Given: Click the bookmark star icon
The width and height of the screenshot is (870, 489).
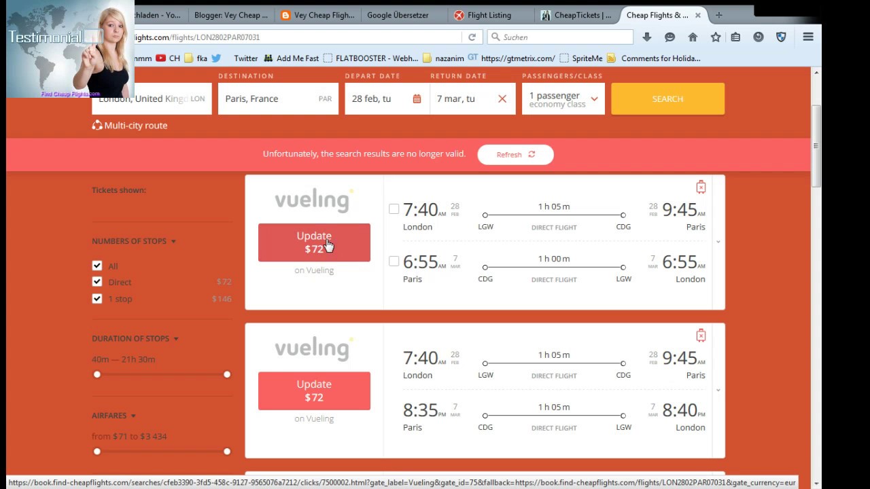Looking at the screenshot, I should tap(716, 37).
